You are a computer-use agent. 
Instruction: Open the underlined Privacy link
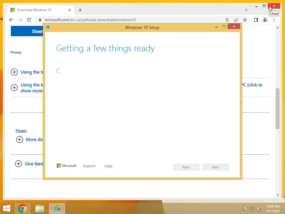point(21,131)
